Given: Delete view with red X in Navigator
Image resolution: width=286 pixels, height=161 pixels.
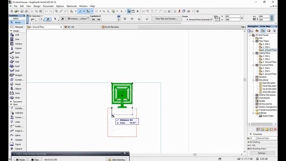Looking at the screenshot, I should [275, 129].
